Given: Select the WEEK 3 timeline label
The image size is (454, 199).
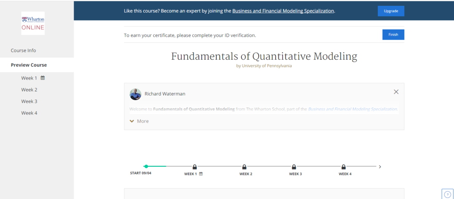Looking at the screenshot, I should pyautogui.click(x=295, y=174).
